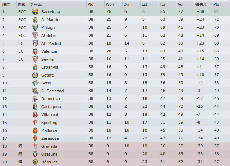Open the Sevilla team name link
The width and height of the screenshot is (230, 166).
47,59
